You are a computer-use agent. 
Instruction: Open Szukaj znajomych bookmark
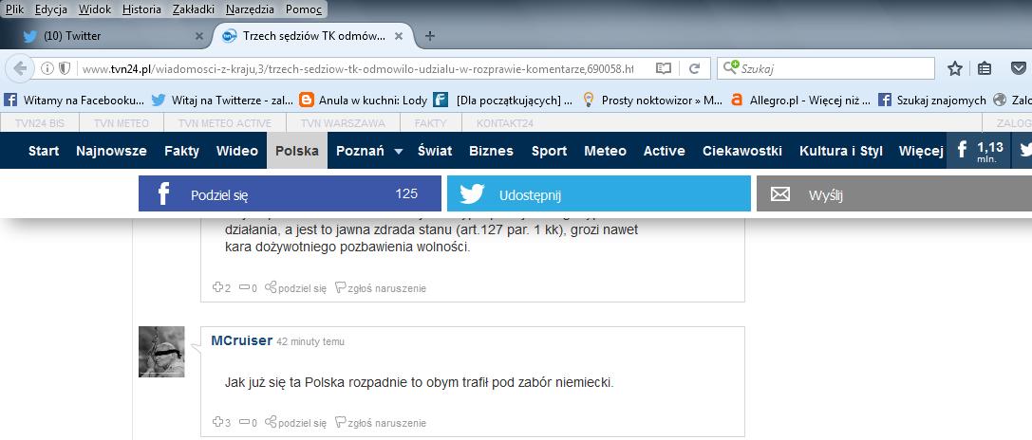click(932, 100)
